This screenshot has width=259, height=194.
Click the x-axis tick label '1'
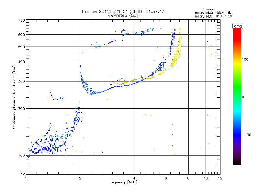(x=26, y=178)
